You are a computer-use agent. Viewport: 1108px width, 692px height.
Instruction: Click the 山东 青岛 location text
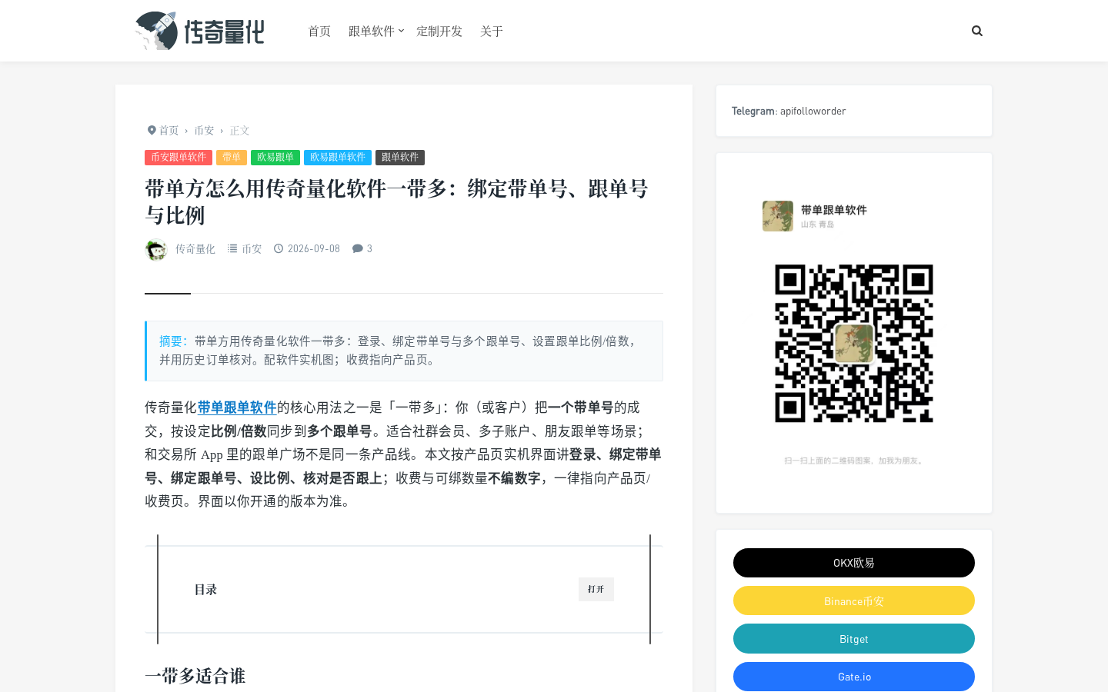pyautogui.click(x=817, y=225)
